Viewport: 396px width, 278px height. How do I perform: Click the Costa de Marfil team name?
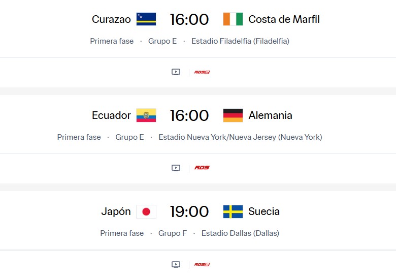284,19
